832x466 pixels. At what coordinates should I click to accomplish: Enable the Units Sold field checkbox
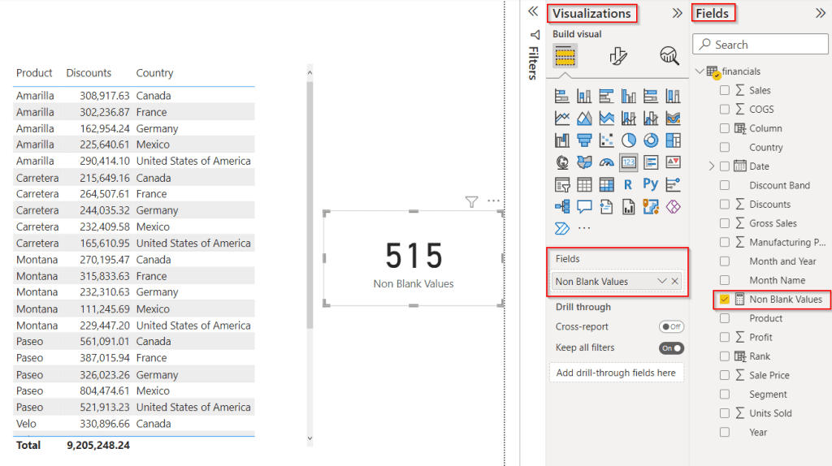[724, 413]
